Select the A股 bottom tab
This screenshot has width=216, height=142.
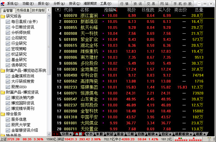pos(79,134)
